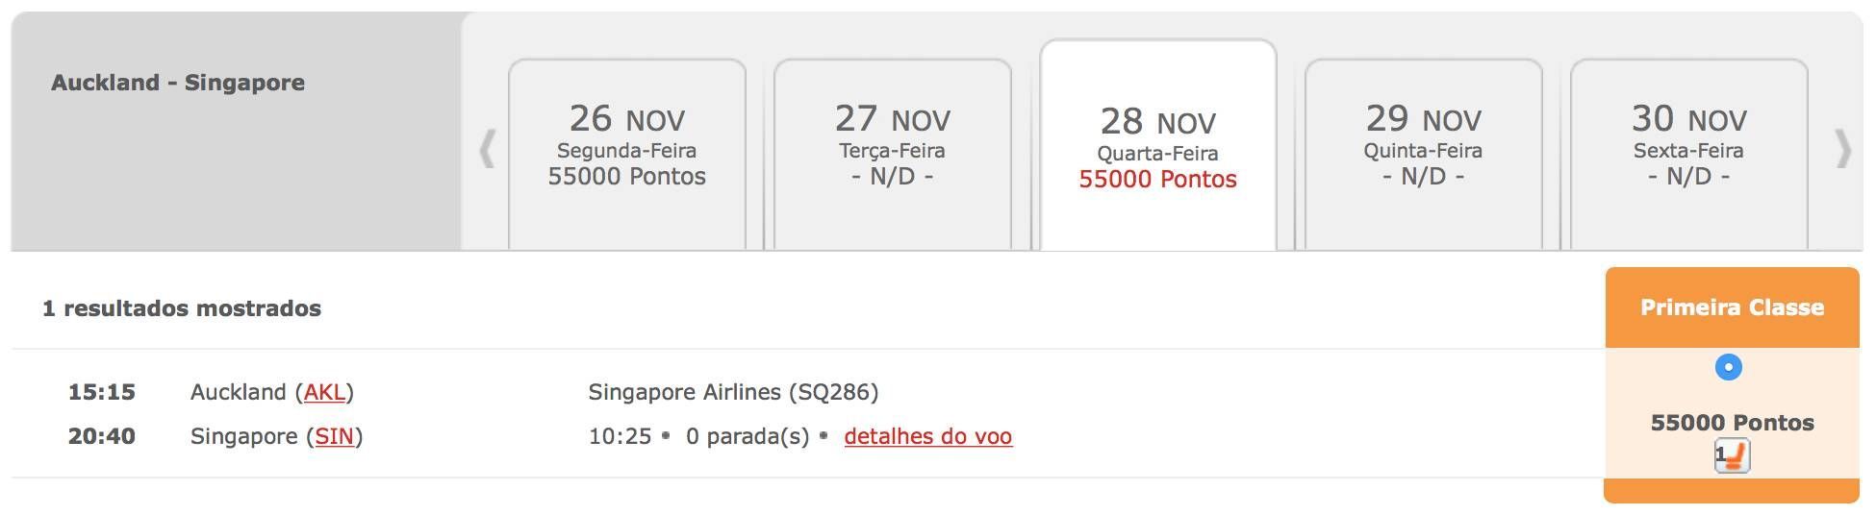This screenshot has height=515, width=1876.
Task: Click the Primeira Classe column header
Action: pyautogui.click(x=1732, y=307)
